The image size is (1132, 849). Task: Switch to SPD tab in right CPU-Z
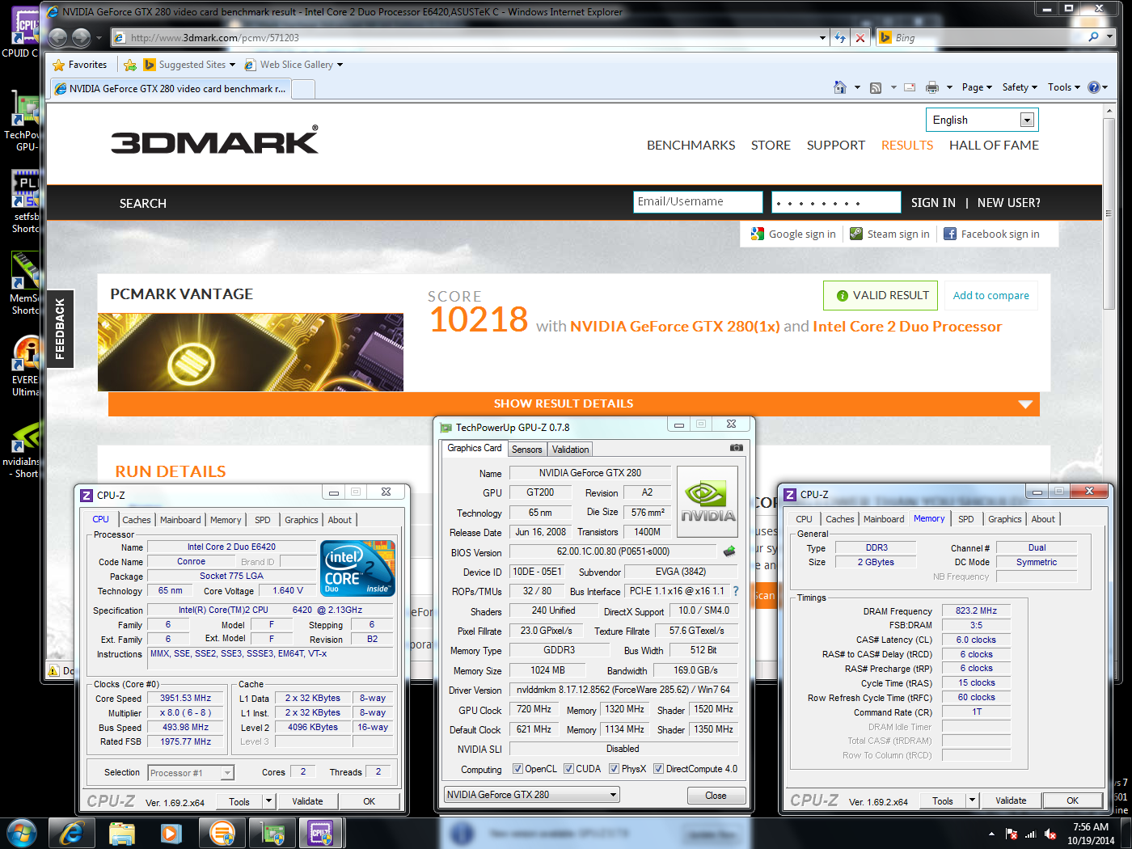pyautogui.click(x=966, y=519)
